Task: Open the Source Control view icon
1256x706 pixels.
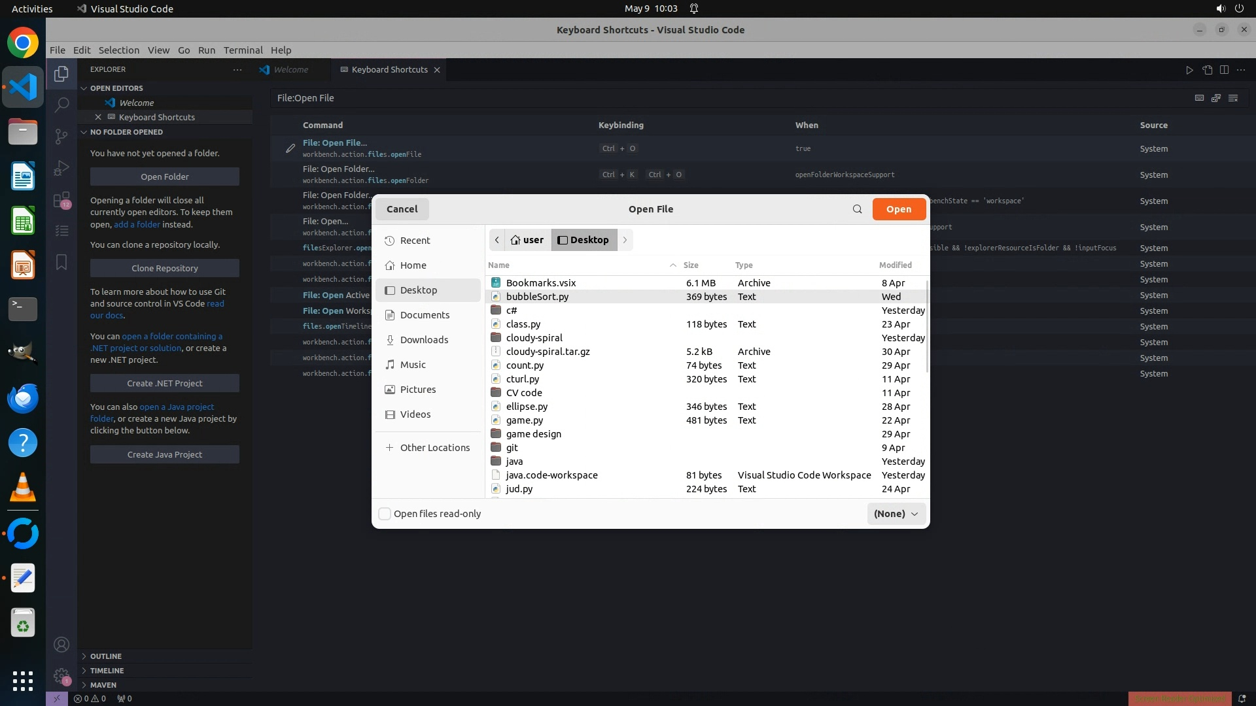Action: point(61,136)
